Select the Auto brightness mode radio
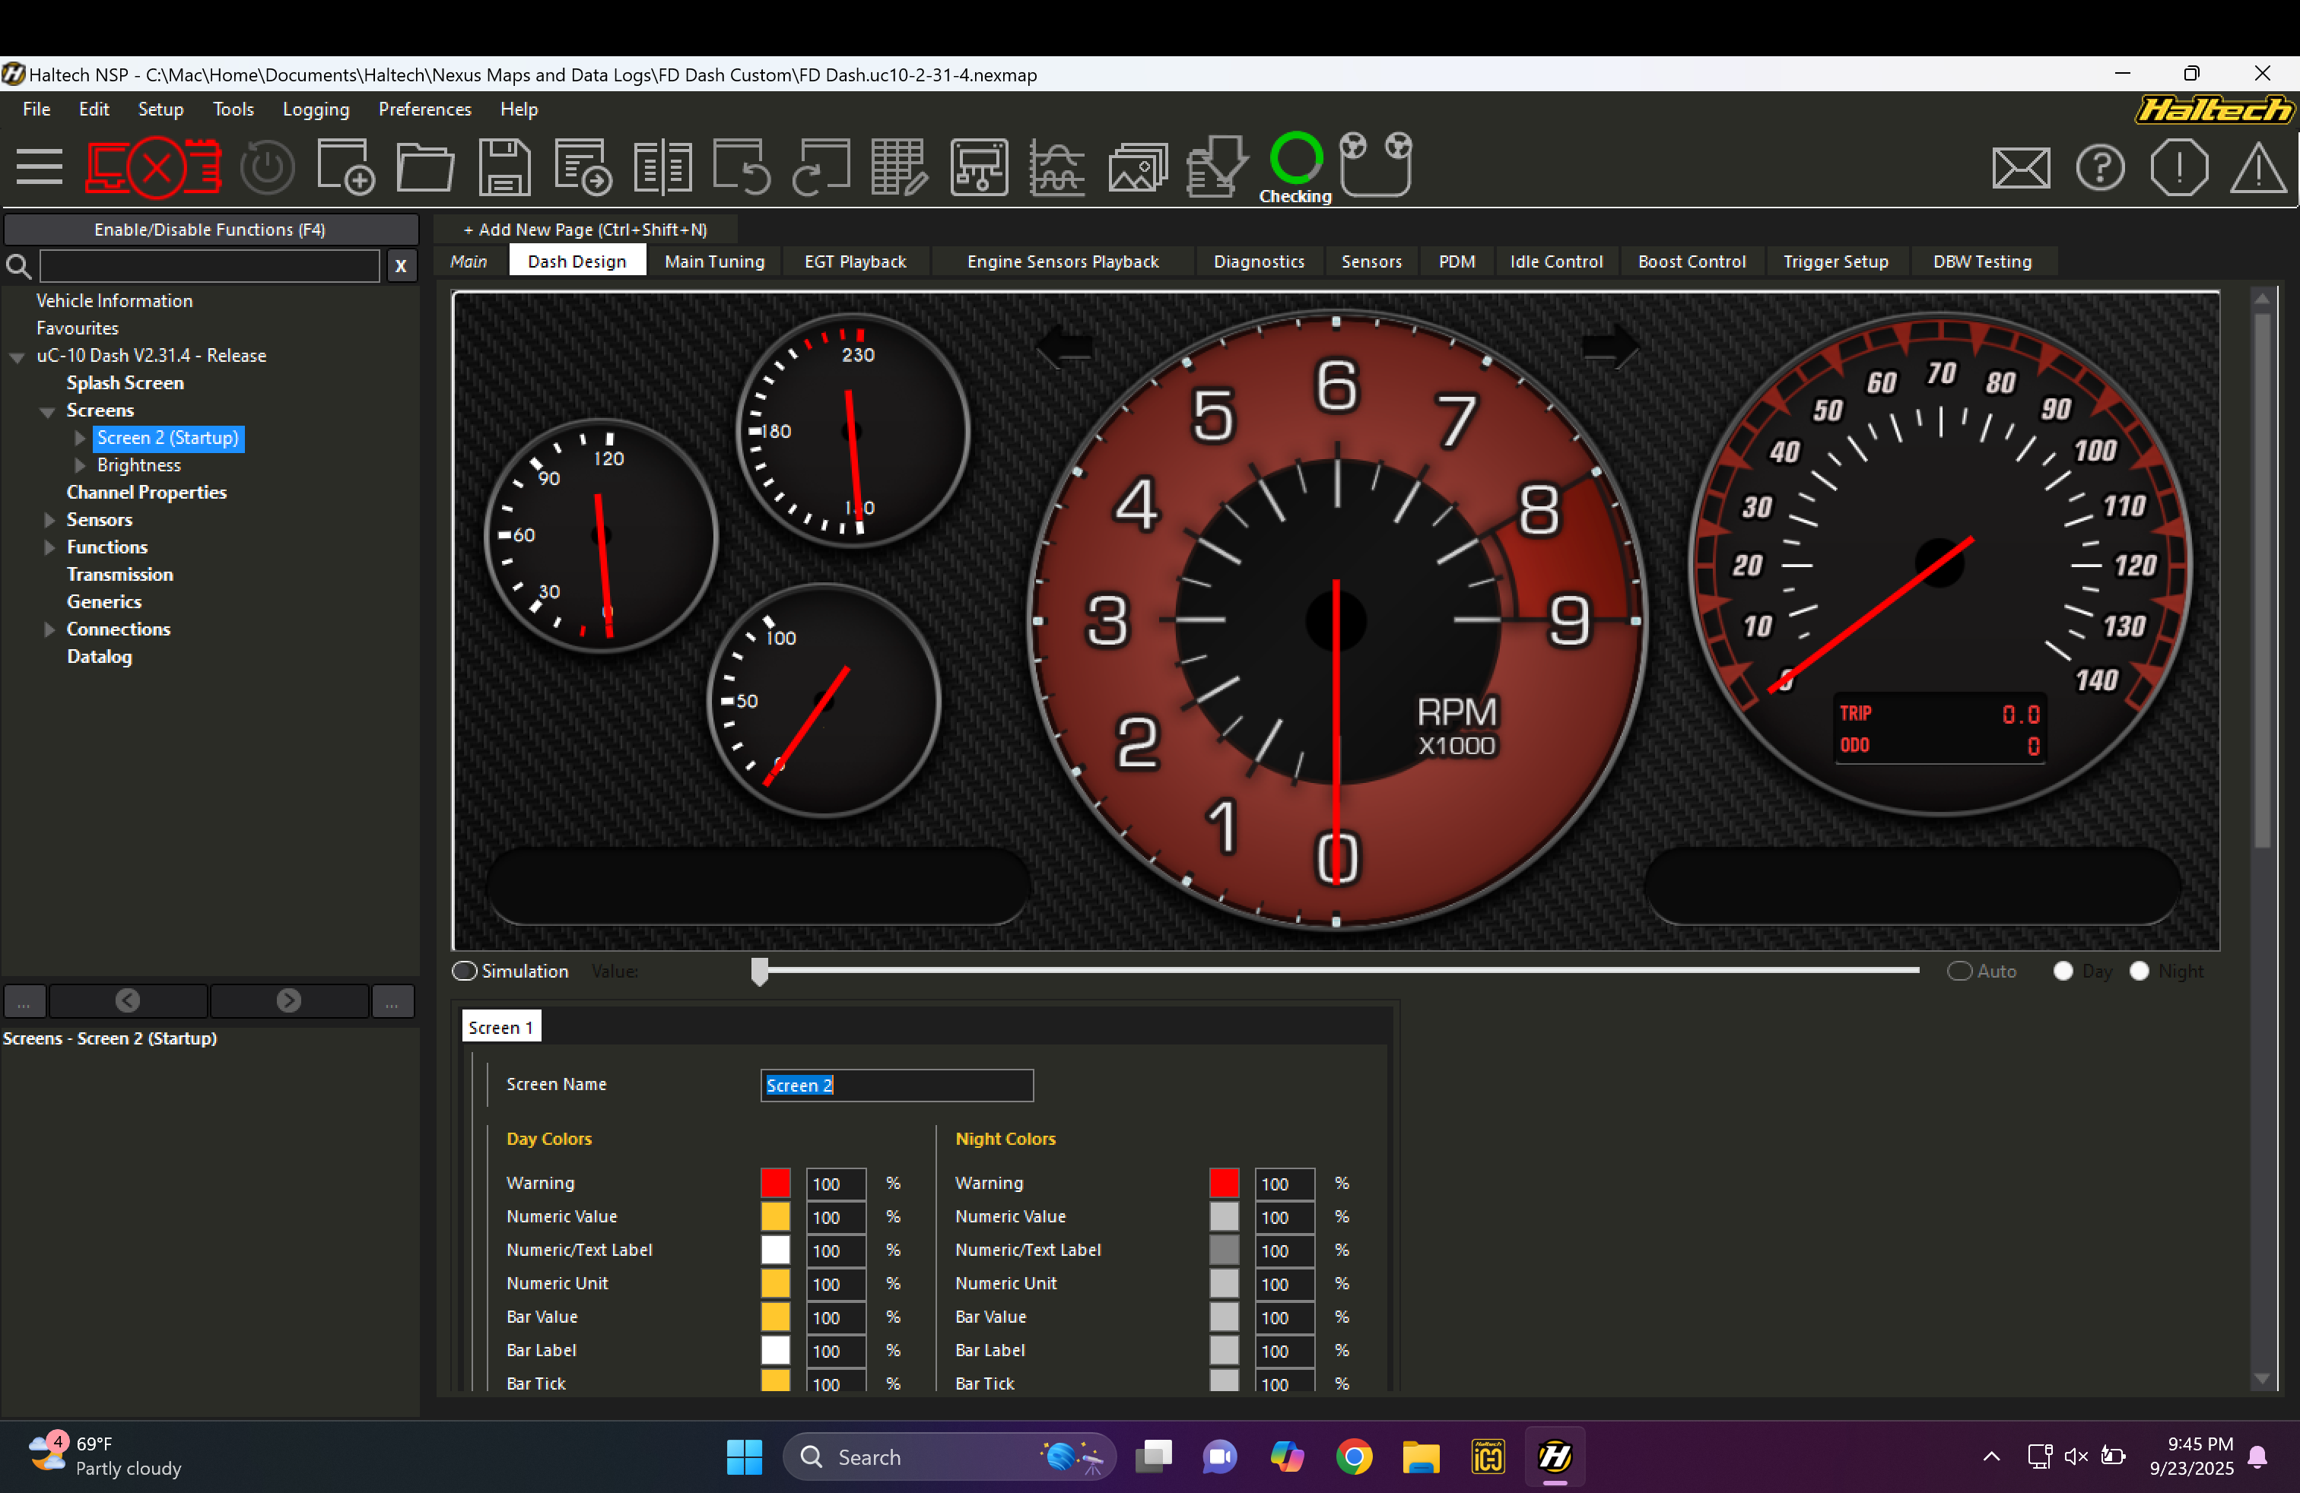The width and height of the screenshot is (2300, 1493). (1958, 972)
